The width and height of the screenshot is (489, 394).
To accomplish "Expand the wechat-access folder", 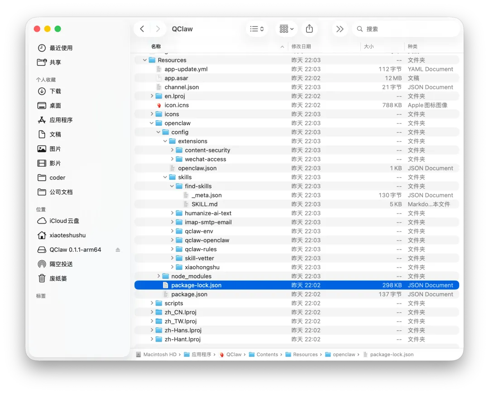I will point(172,159).
